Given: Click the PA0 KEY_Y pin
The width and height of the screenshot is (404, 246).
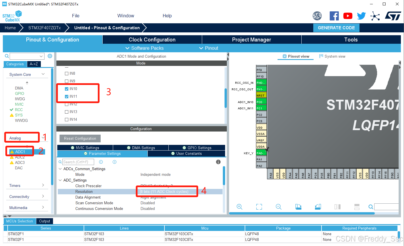Looking at the screenshot, I should 261,153.
